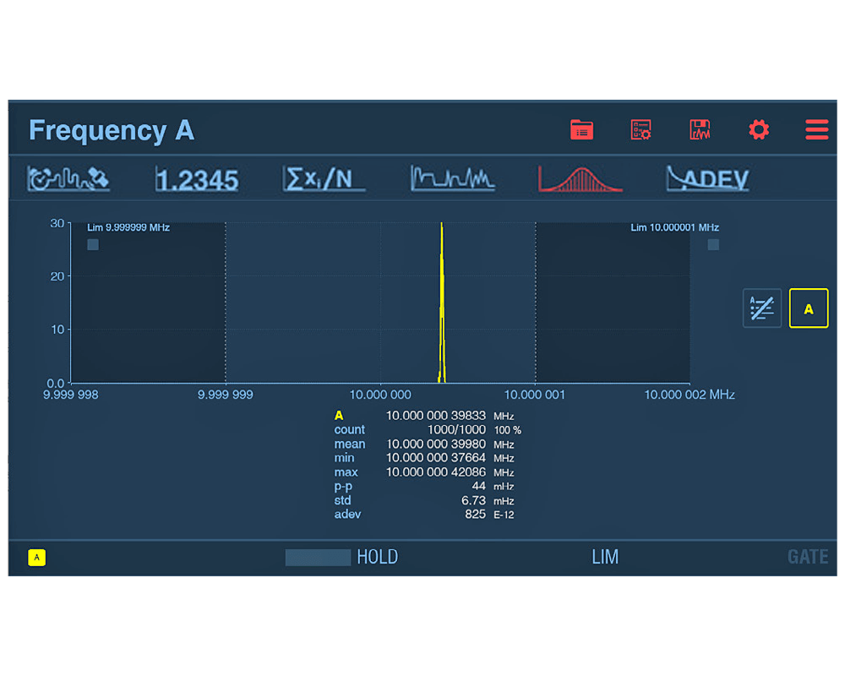Open the measurement configuration list icon

coord(641,130)
